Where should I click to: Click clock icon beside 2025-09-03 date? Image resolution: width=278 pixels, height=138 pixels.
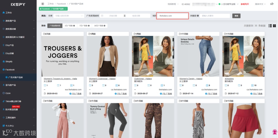(45, 93)
